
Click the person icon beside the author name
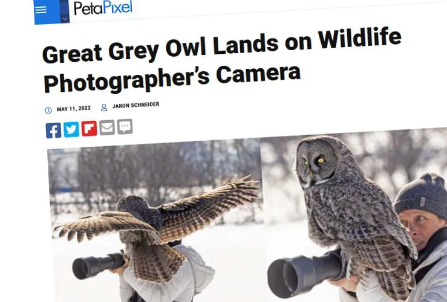pyautogui.click(x=104, y=108)
